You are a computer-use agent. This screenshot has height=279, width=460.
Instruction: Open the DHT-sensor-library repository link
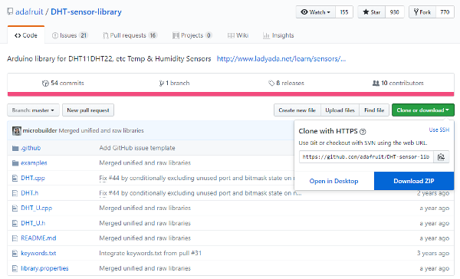(x=86, y=11)
